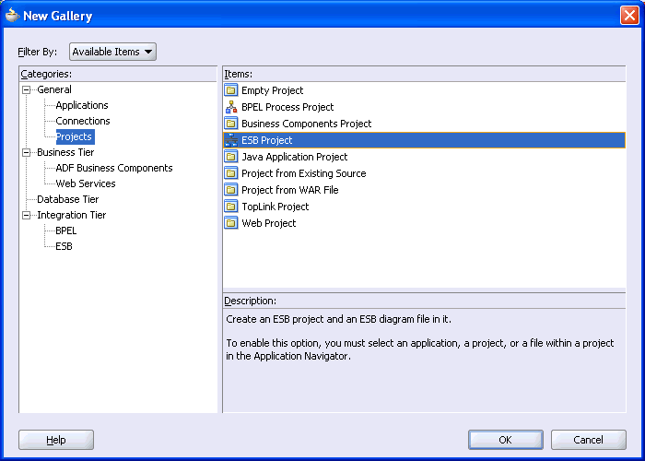645x461 pixels.
Task: Click the Web Project icon
Action: (x=231, y=223)
